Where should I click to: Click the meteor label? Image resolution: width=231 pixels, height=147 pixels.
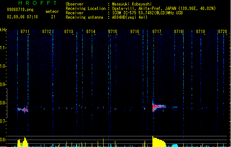click(x=52, y=11)
